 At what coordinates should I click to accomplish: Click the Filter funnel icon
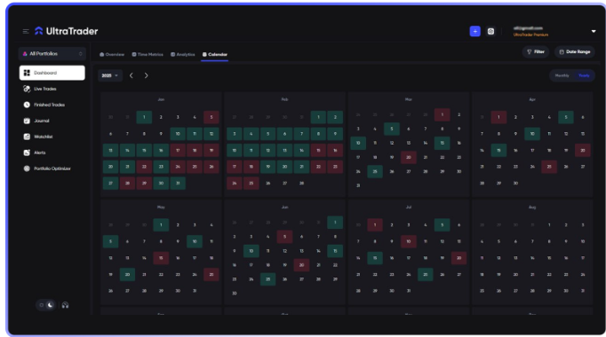529,51
